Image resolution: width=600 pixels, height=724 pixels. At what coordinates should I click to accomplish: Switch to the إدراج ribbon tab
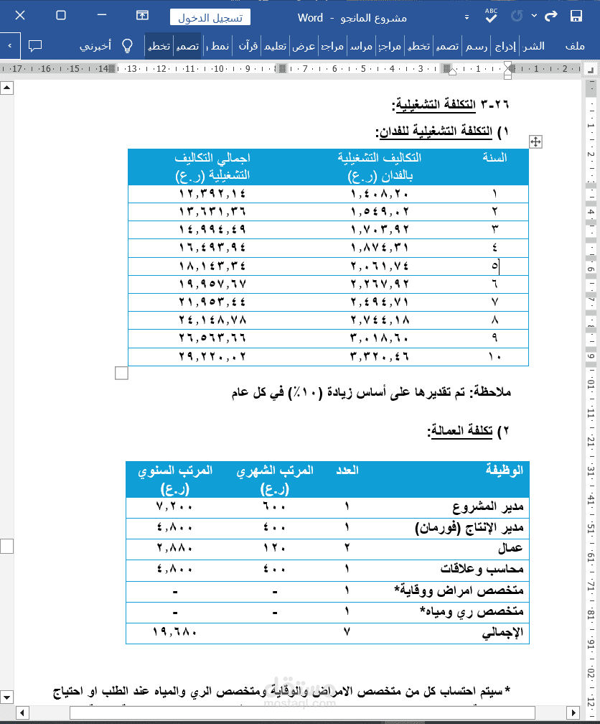click(x=505, y=46)
